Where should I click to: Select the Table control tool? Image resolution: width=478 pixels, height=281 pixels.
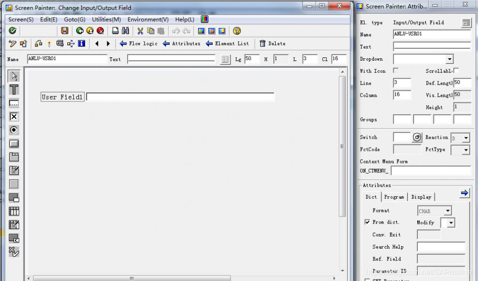point(14,211)
